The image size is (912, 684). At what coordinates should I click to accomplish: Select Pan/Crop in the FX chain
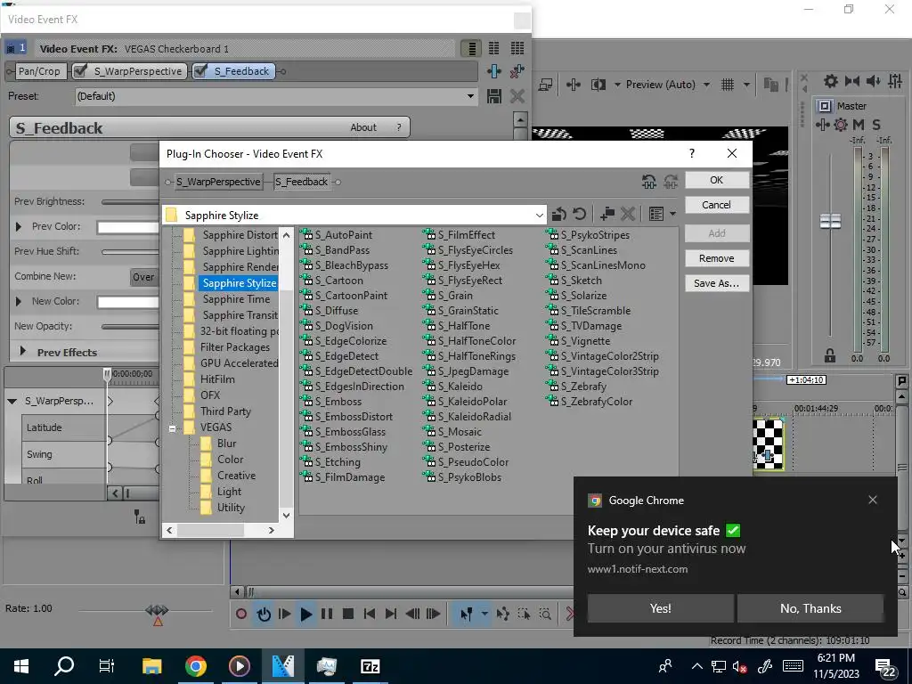coord(39,71)
